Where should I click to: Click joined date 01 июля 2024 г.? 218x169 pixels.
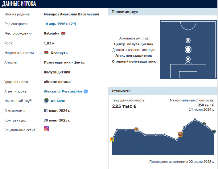(x=57, y=110)
